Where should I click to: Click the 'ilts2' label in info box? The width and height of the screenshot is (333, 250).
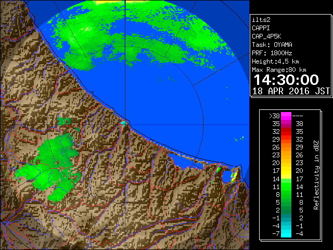[261, 20]
